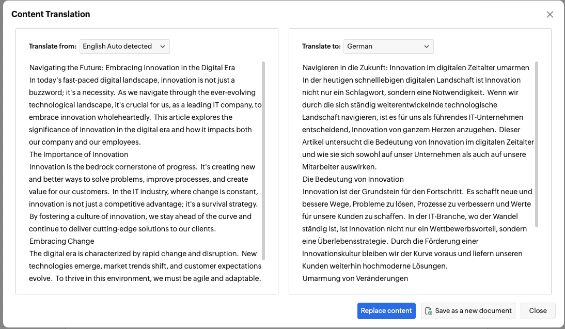Click the "Translate to:" label
The width and height of the screenshot is (565, 329).
pos(321,46)
